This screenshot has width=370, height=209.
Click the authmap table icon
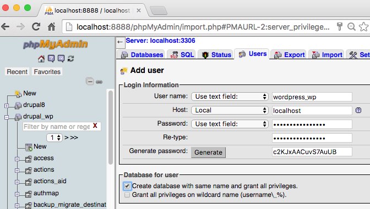coord(28,194)
